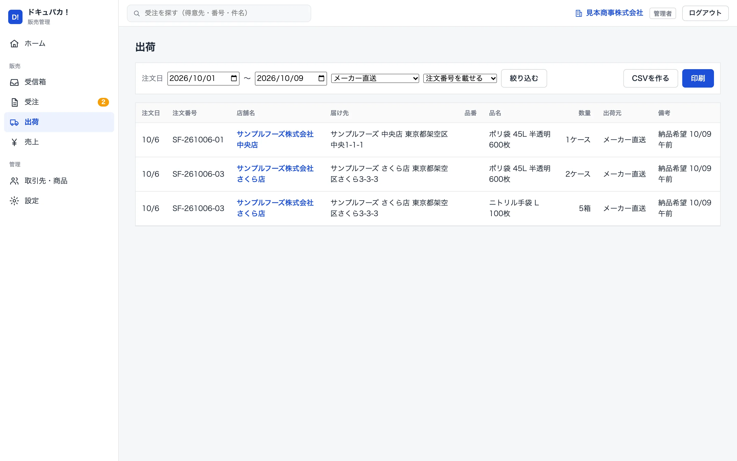Screen dimensions: 737x461
Task: Click the 出荷元 column header
Action: 612,113
